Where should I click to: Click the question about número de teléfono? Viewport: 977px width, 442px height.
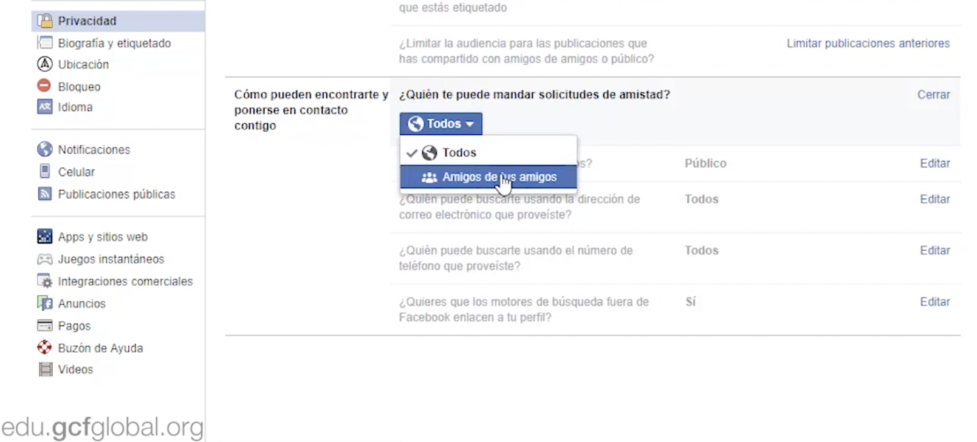516,258
